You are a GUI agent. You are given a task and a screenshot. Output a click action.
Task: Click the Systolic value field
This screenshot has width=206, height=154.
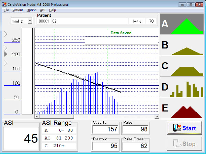[105, 129]
